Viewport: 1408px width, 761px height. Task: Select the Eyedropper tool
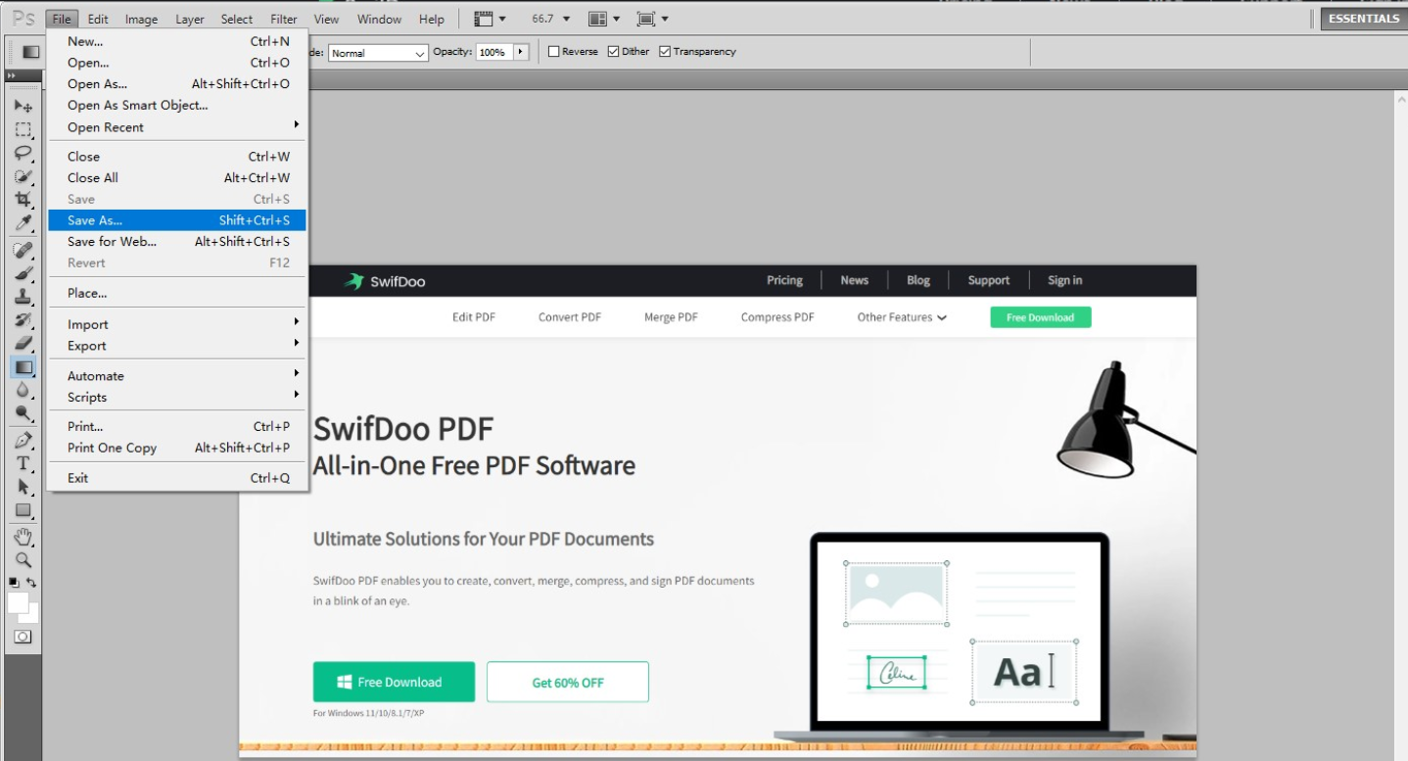tap(23, 223)
